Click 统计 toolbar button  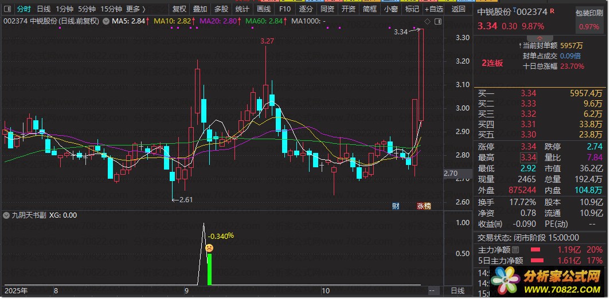click(243, 9)
